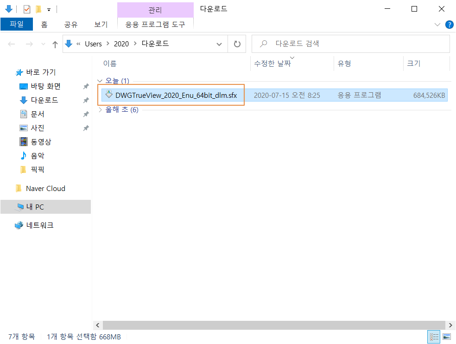Open 바탕 화면 in quick access
Viewport: 456px width, 344px height.
click(46, 86)
